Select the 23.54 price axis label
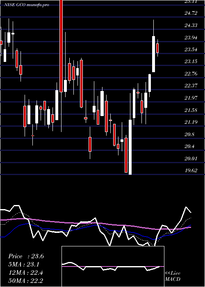This screenshot has height=287, width=205. [191, 50]
